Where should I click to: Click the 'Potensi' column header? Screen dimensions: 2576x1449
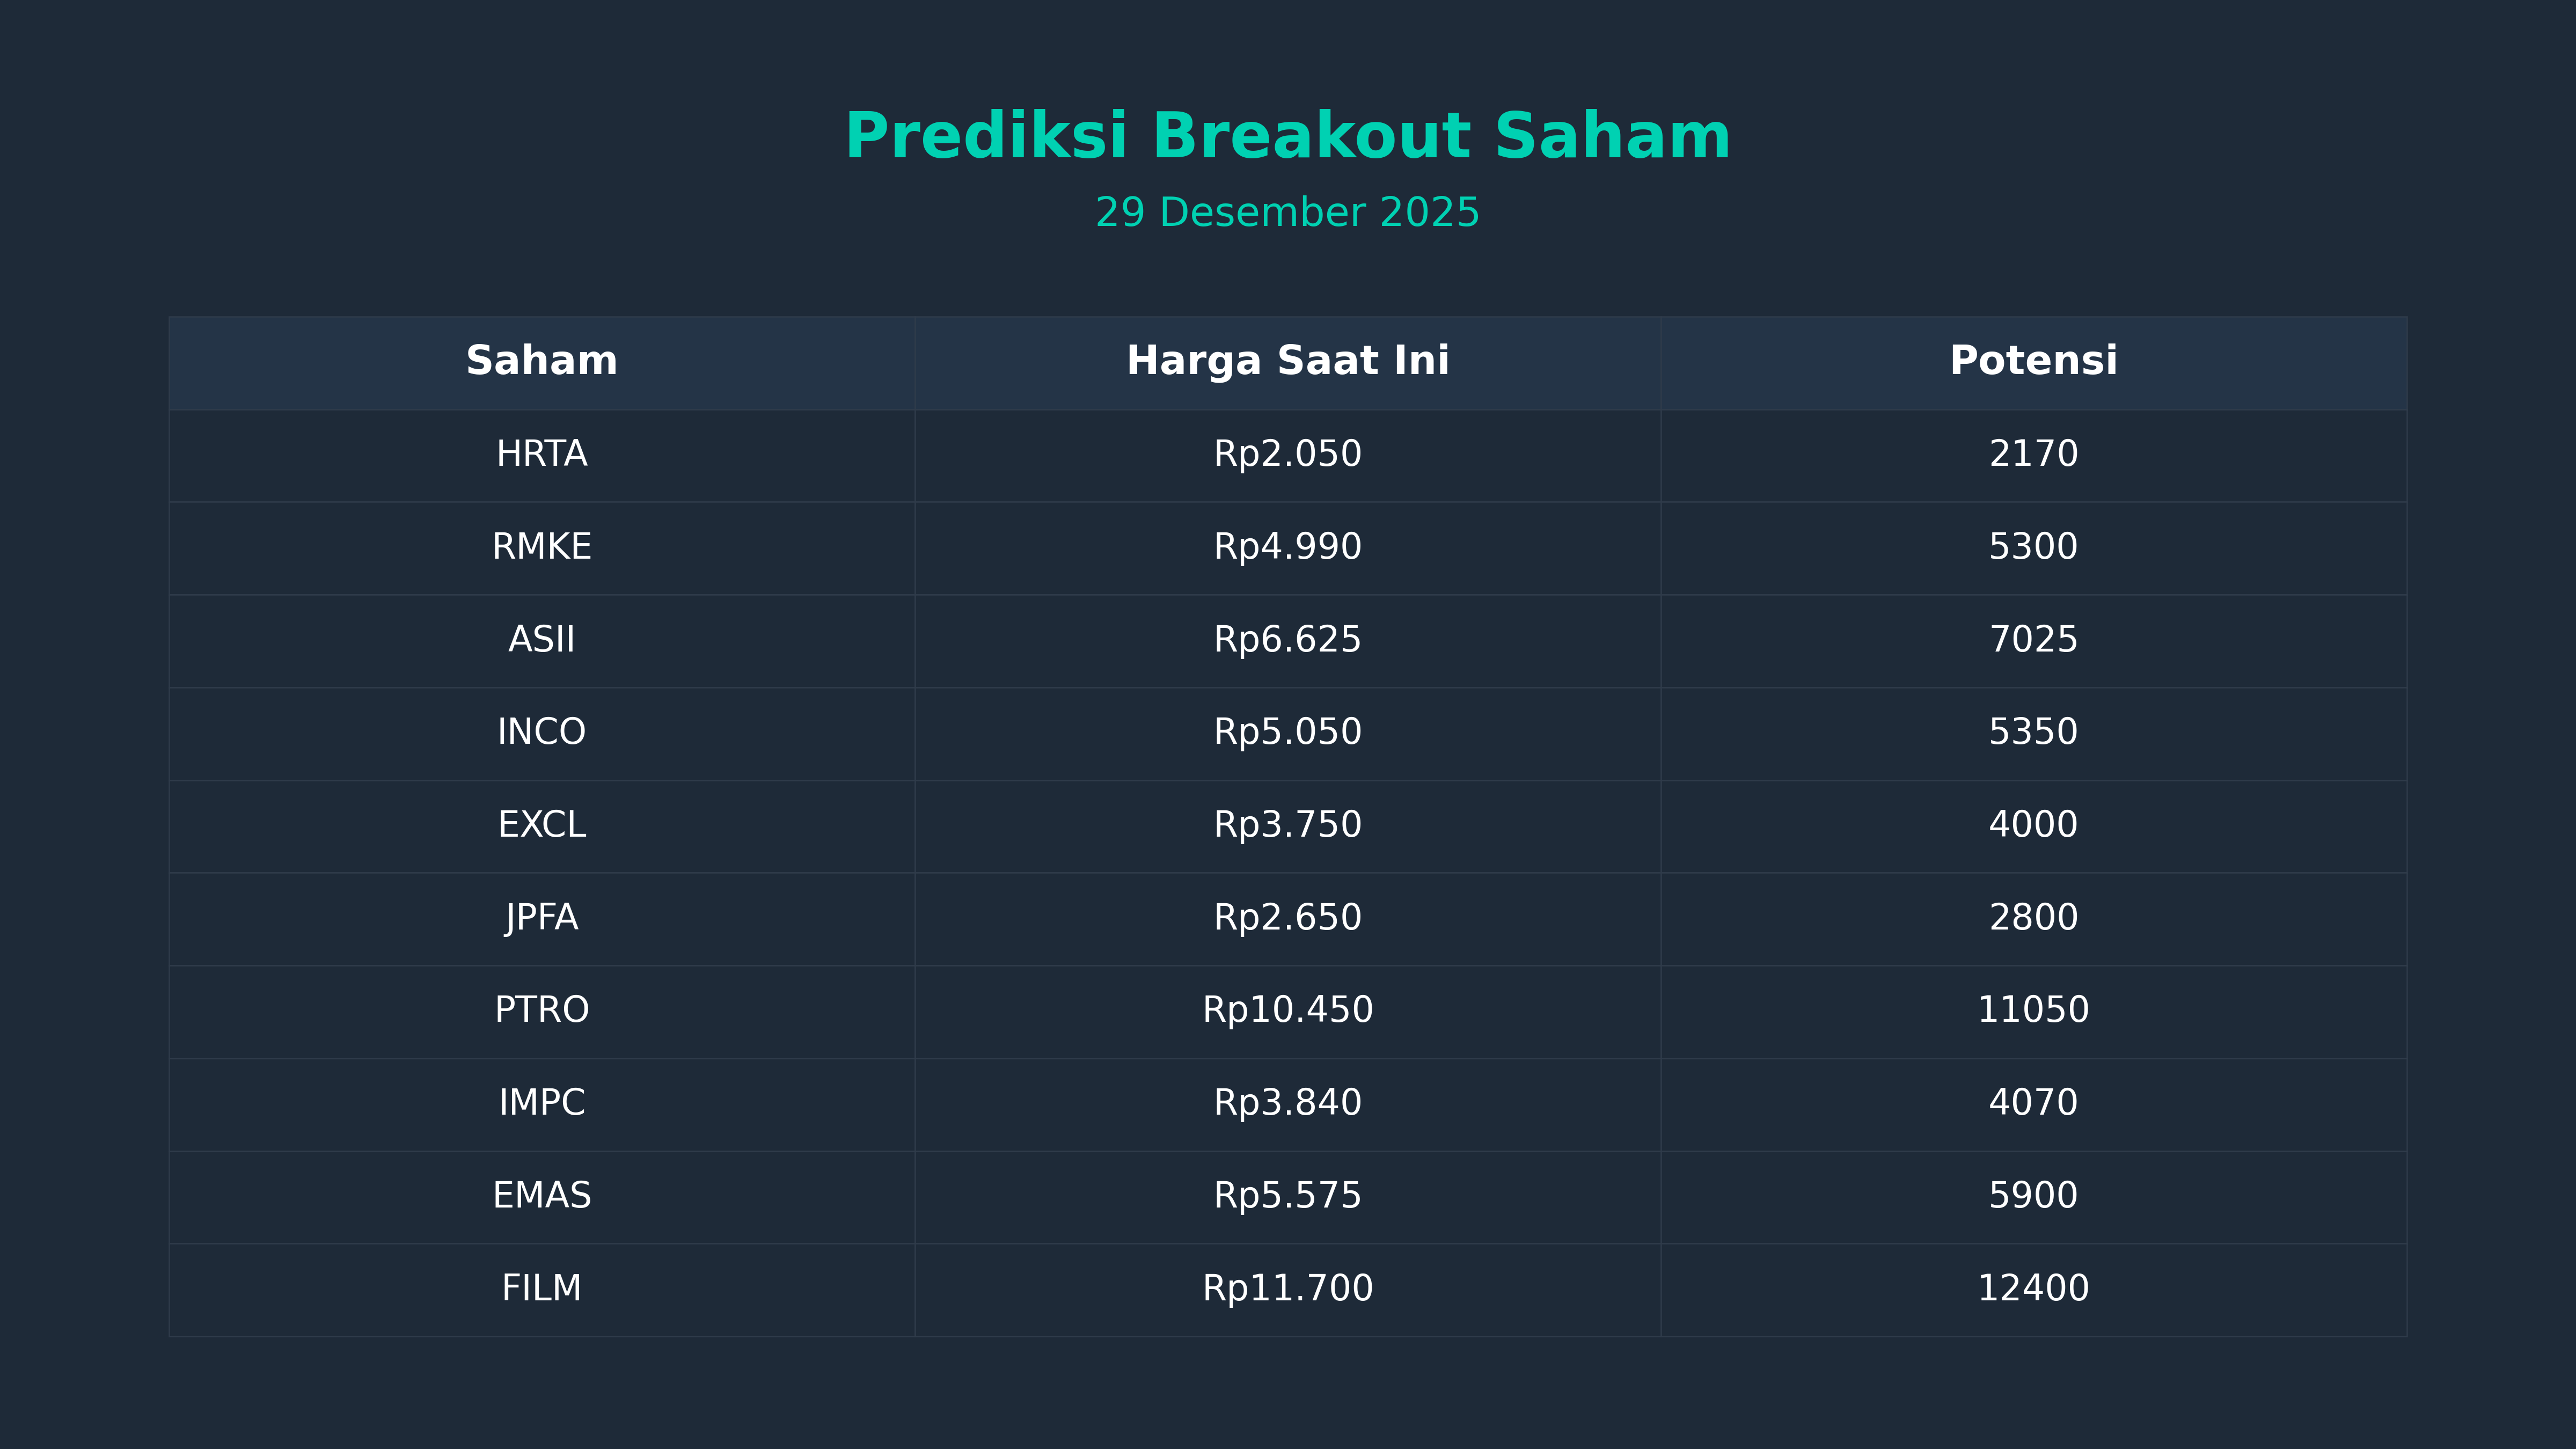click(x=2033, y=361)
